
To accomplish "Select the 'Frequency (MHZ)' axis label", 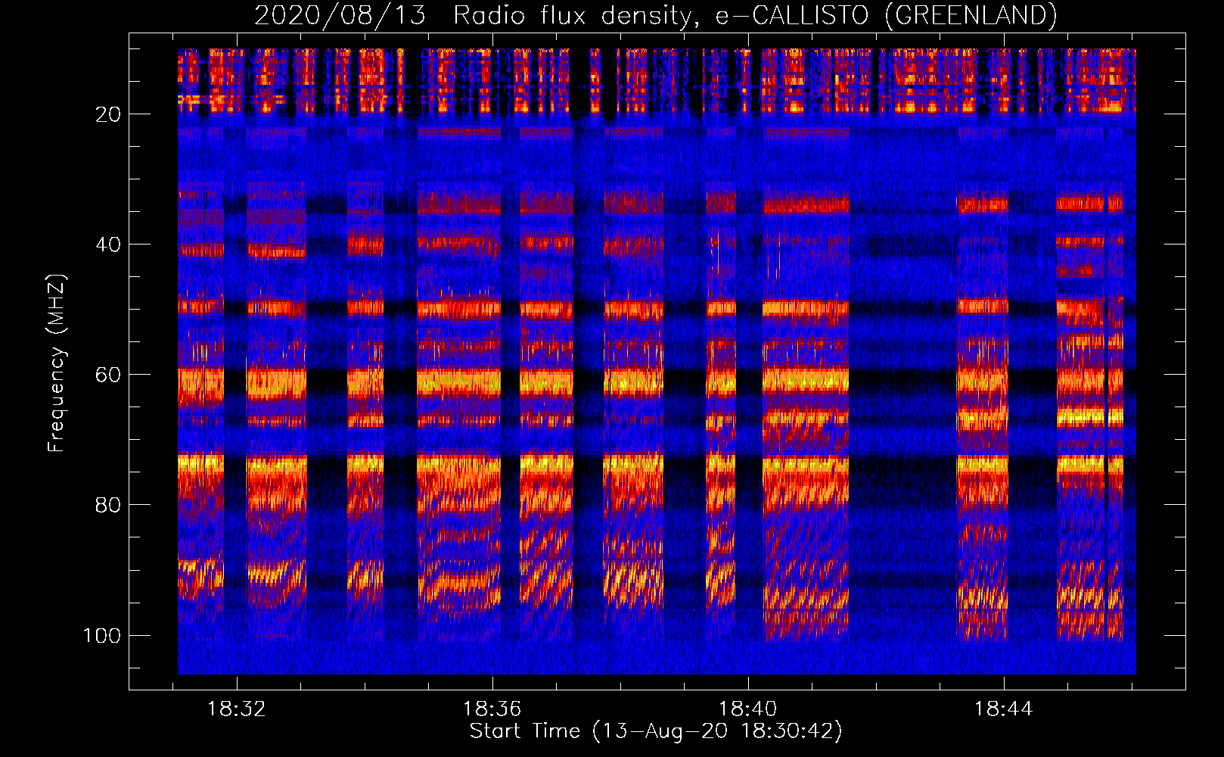I will point(57,363).
